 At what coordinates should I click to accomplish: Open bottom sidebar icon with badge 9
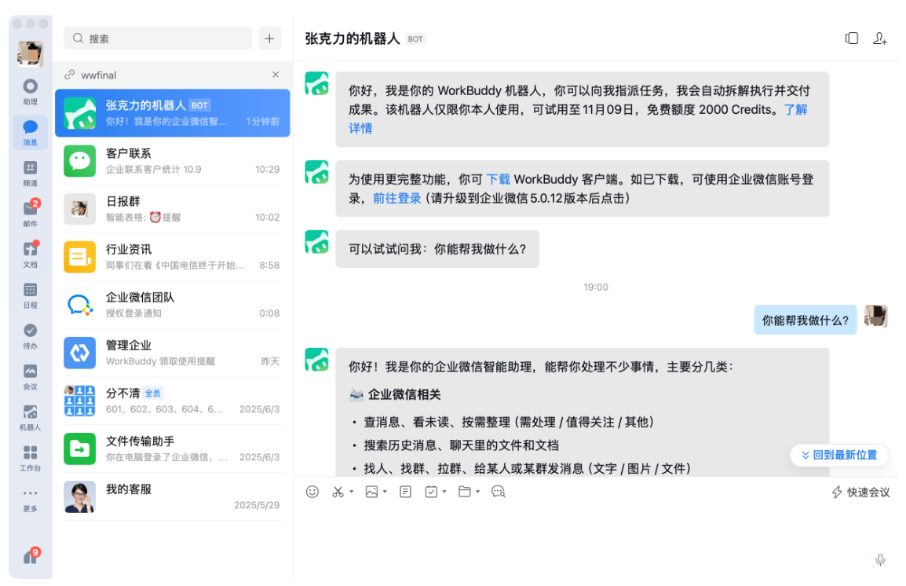[x=31, y=556]
